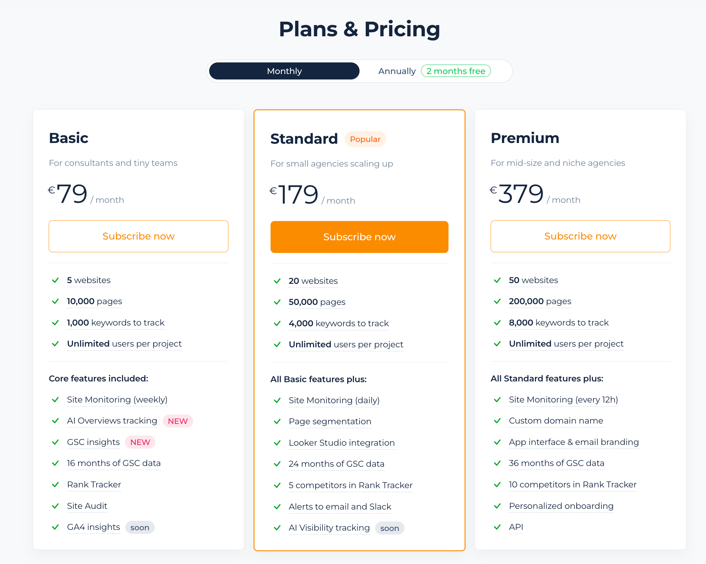This screenshot has height=564, width=706.
Task: Select Annually billing option
Action: 397,71
